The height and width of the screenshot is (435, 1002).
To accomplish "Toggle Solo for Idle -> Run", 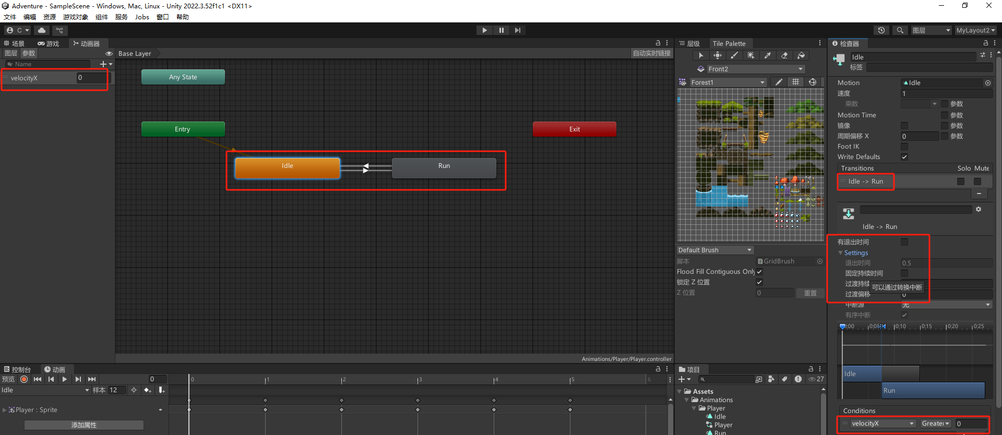I will click(x=961, y=182).
